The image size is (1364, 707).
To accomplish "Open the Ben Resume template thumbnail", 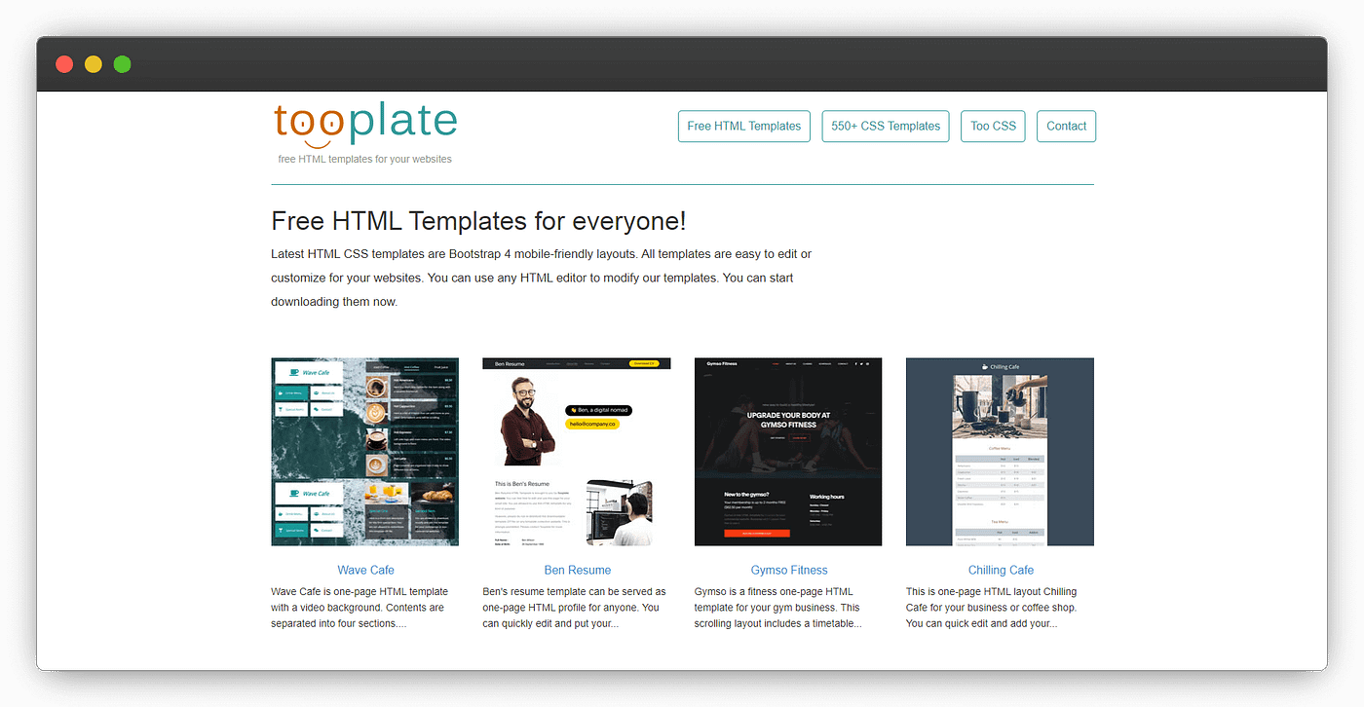I will (577, 452).
